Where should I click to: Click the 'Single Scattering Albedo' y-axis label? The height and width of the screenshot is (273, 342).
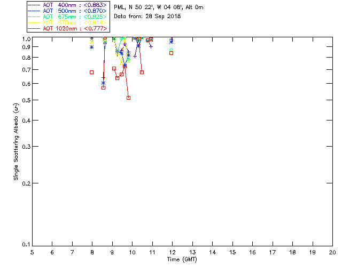tap(16, 142)
